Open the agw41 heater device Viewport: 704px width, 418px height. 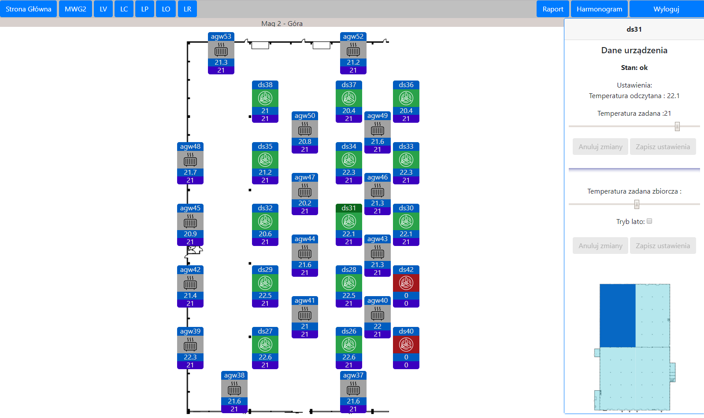(304, 314)
